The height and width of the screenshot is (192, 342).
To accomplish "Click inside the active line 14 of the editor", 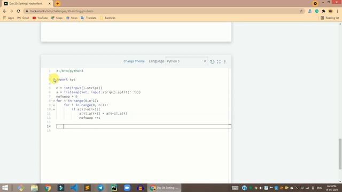I will point(144,126).
